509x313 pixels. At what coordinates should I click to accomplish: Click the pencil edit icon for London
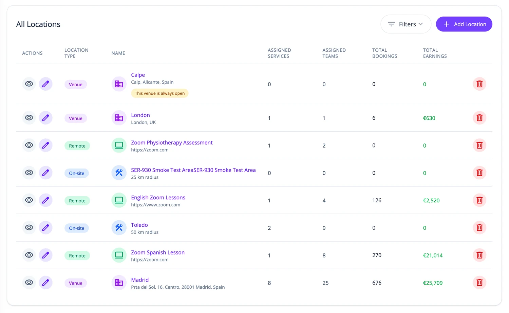click(45, 118)
